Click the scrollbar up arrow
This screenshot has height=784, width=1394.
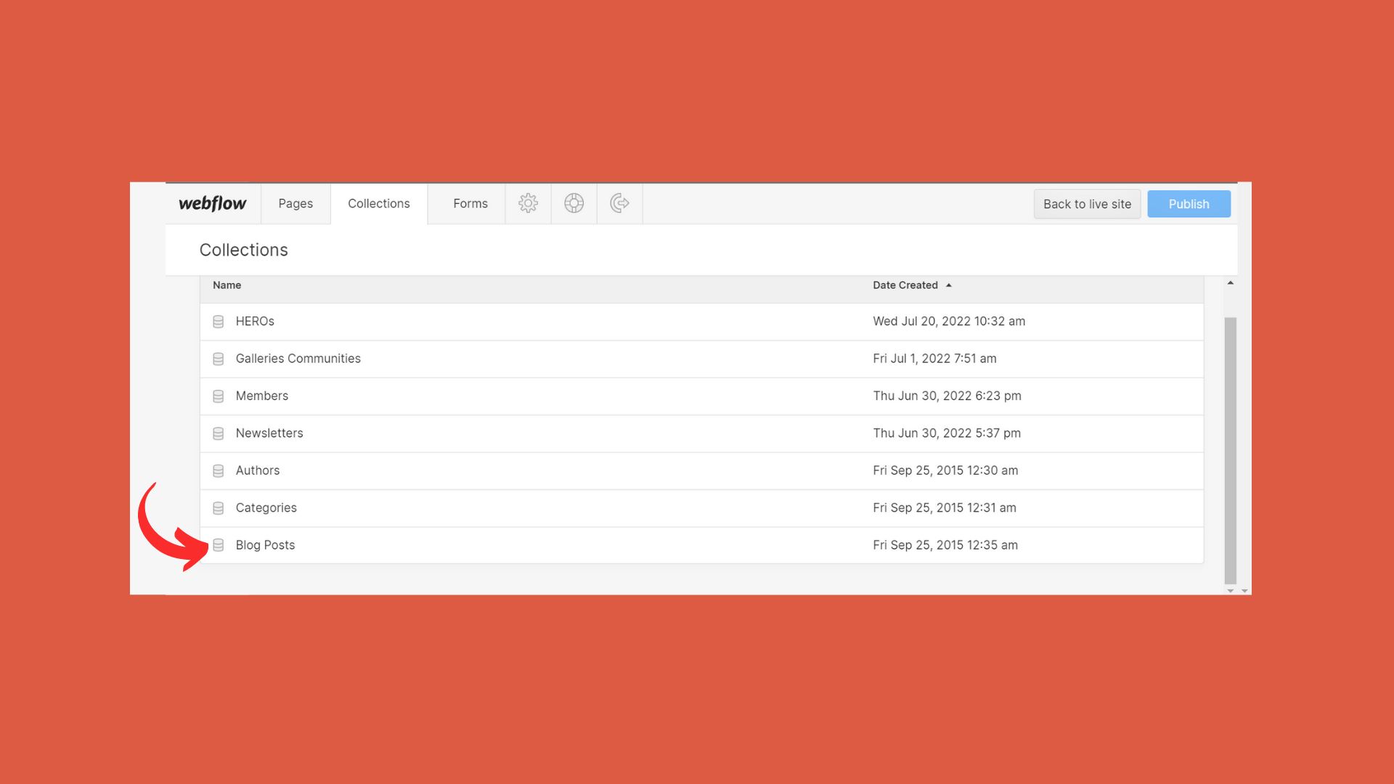[x=1230, y=283]
